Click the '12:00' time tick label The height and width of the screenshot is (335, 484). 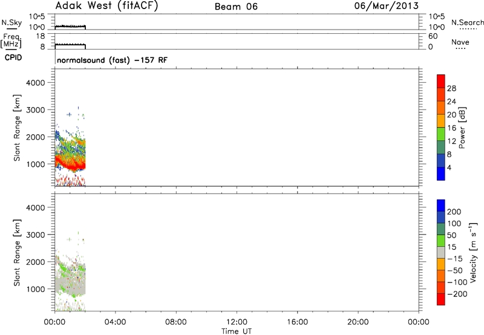tap(237, 322)
